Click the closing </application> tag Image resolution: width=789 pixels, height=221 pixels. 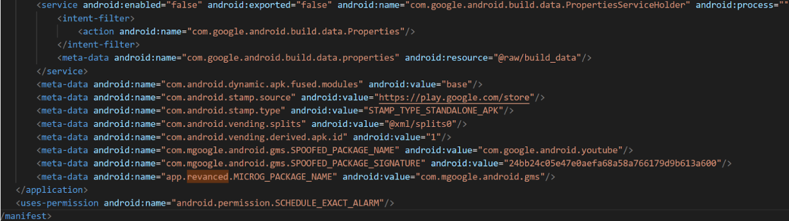coord(52,190)
